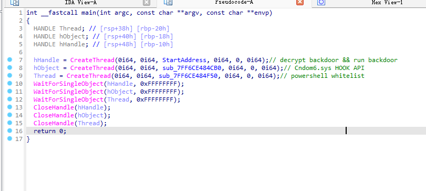Click the [rbp-18h] stack offset comment

(157, 36)
